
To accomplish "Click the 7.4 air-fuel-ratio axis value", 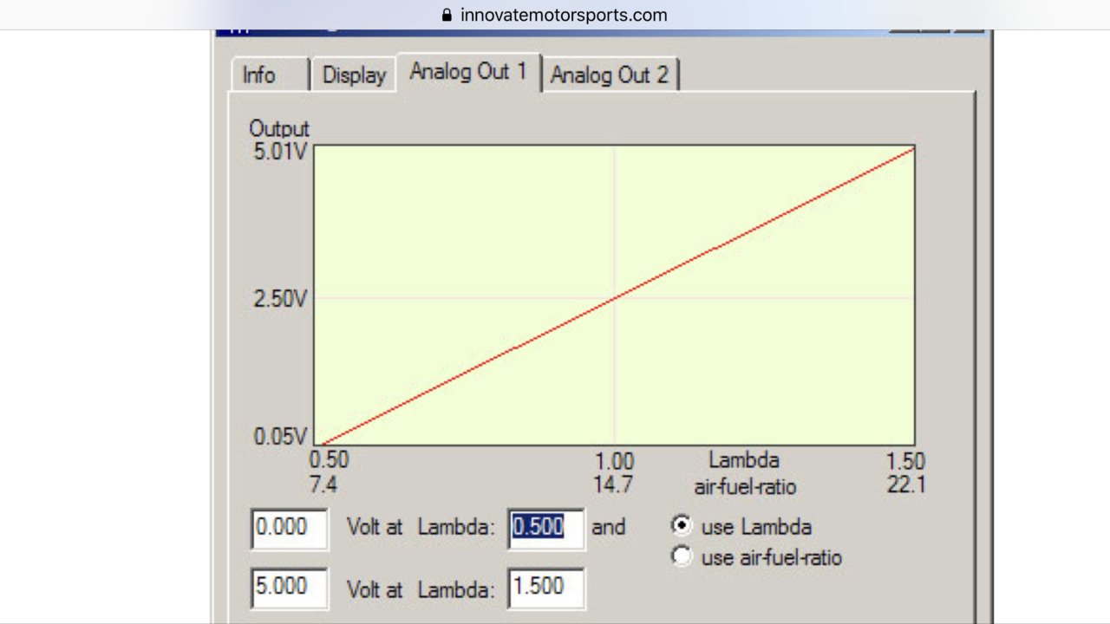I will (323, 484).
